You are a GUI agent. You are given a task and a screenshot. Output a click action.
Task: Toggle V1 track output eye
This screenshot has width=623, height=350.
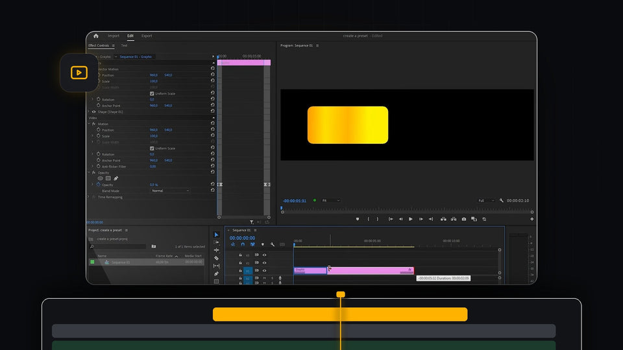[264, 271]
